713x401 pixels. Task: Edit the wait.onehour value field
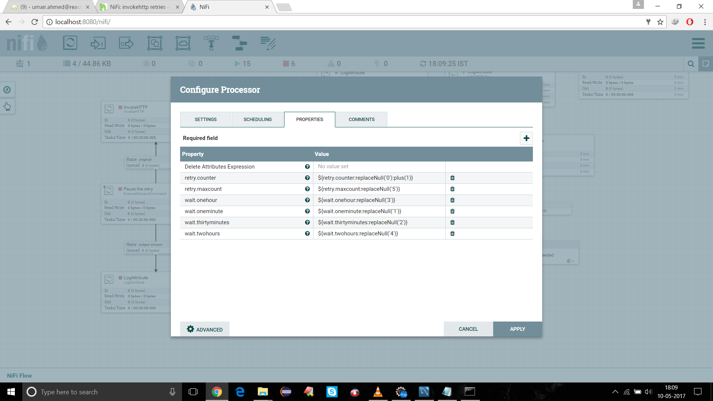pyautogui.click(x=379, y=200)
